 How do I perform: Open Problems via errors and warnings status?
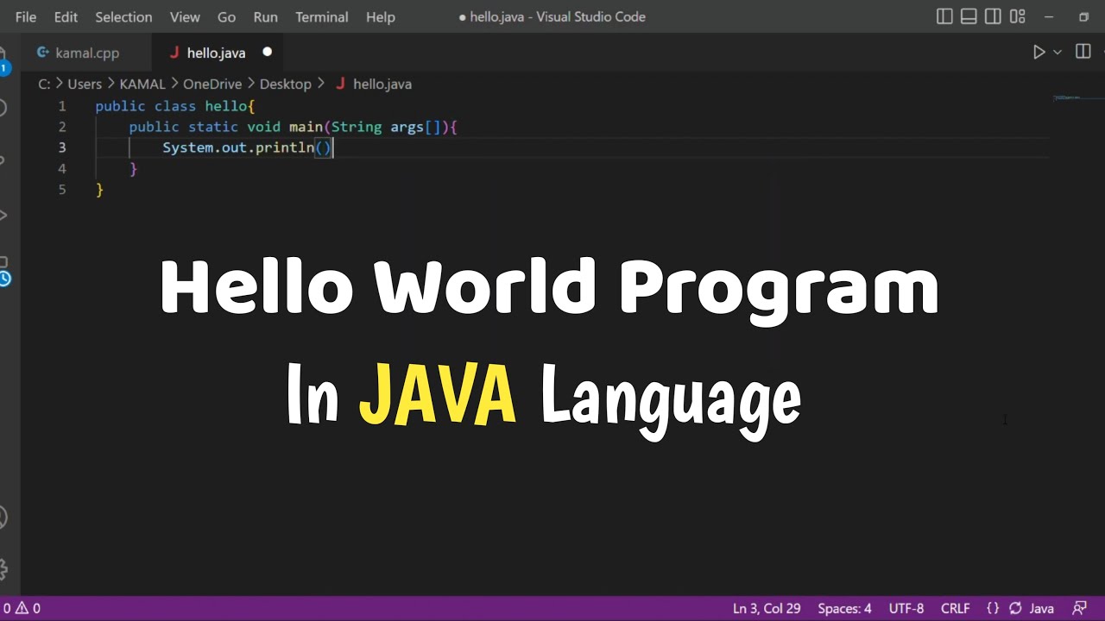tap(22, 608)
